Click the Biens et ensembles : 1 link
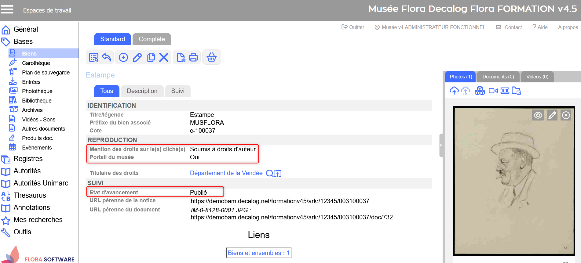The height and width of the screenshot is (263, 581). pos(258,253)
